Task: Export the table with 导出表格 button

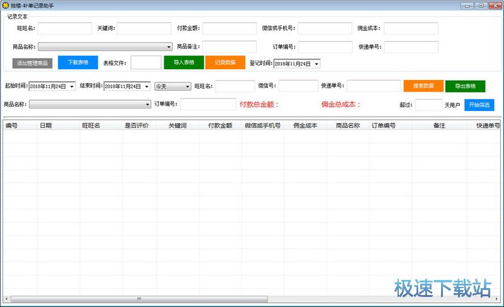Action: [465, 86]
